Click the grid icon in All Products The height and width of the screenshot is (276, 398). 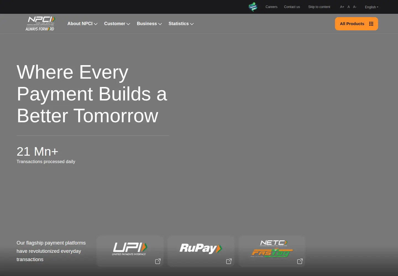pos(371,24)
